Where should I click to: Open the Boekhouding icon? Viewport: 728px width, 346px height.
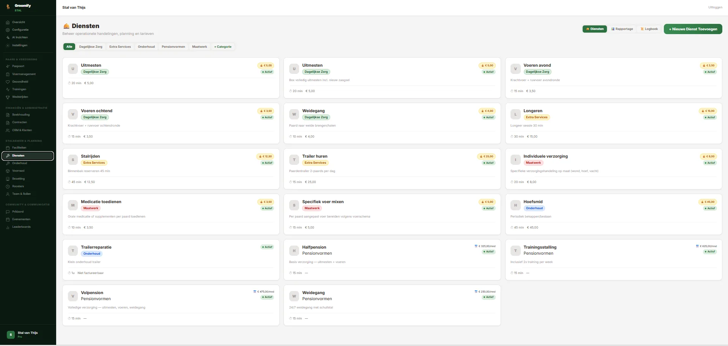coord(8,115)
